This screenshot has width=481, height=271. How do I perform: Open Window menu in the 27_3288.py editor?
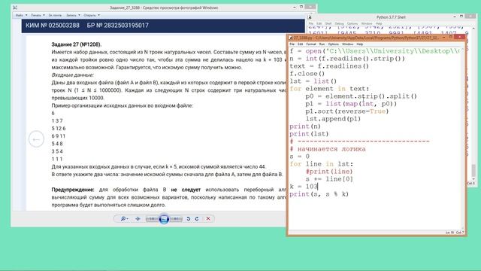point(347,44)
